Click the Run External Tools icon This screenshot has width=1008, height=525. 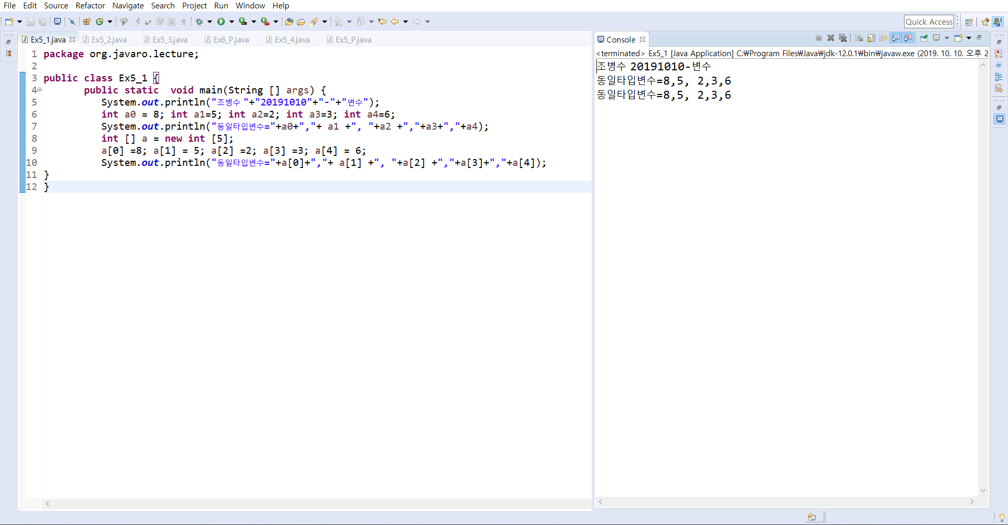pyautogui.click(x=265, y=22)
